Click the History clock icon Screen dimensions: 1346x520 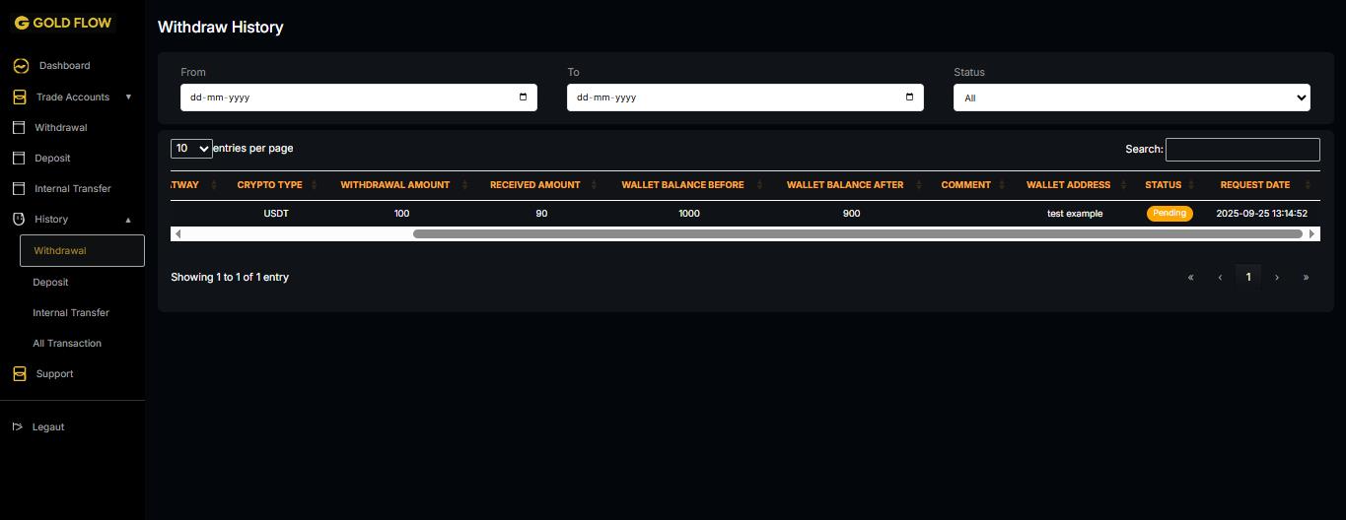coord(18,219)
